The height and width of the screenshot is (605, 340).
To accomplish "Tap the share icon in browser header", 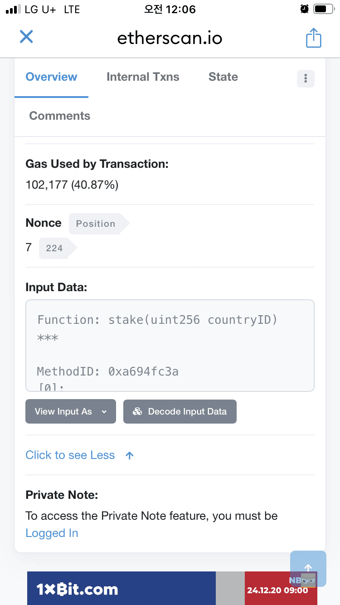I will tap(313, 38).
